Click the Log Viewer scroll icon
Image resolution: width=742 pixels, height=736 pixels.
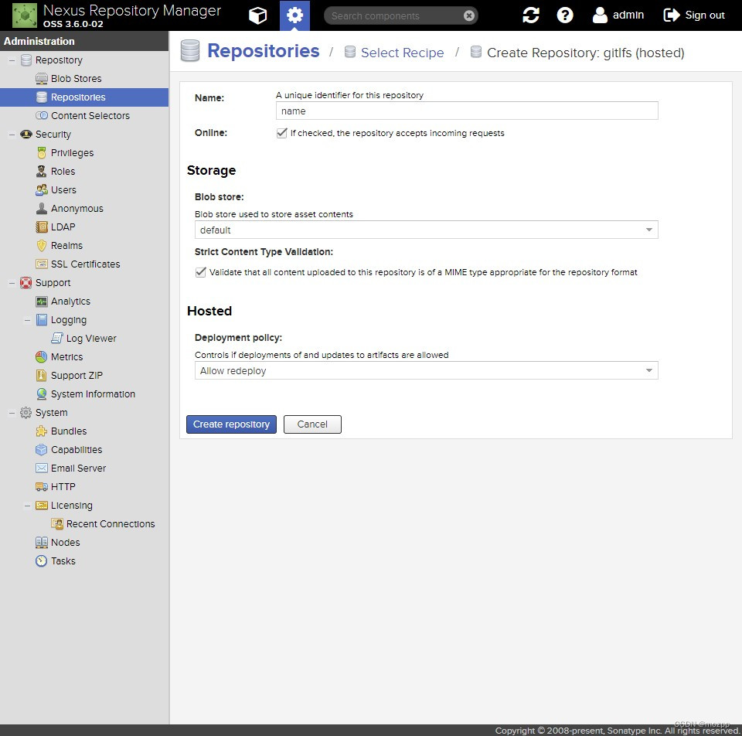click(x=56, y=338)
